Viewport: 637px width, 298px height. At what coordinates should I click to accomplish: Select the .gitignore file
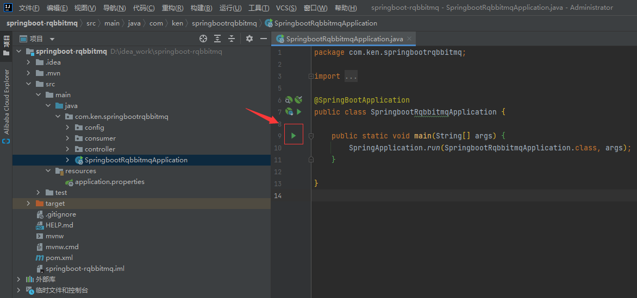(61, 214)
